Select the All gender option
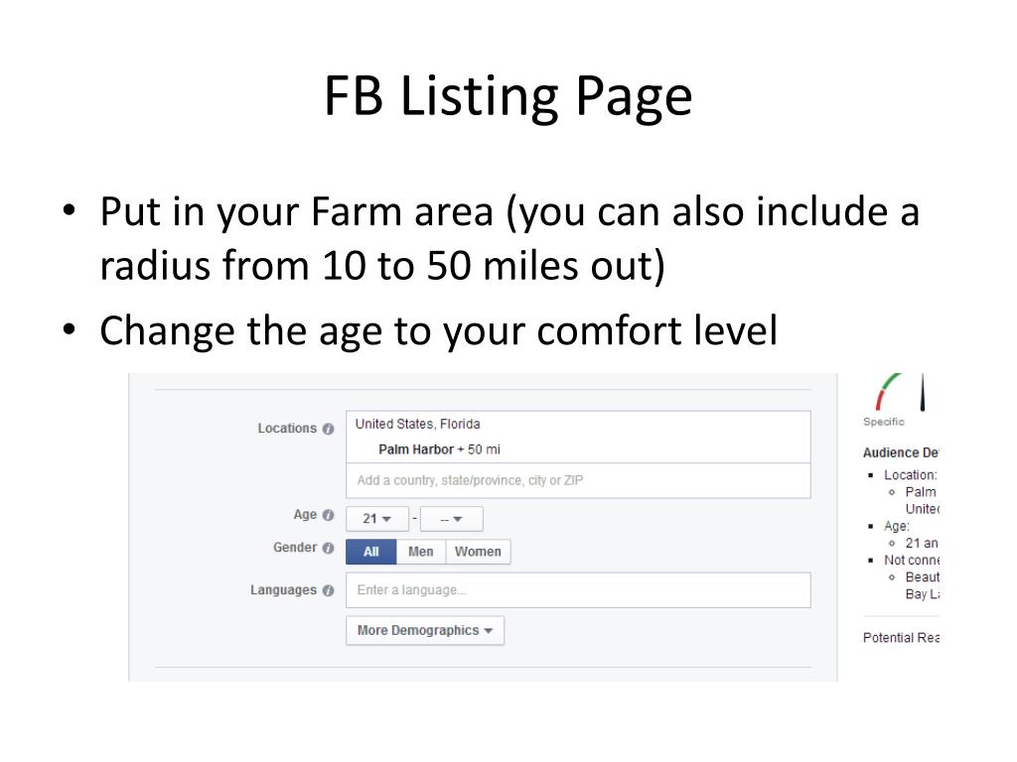Image resolution: width=1017 pixels, height=762 pixels. 371,552
